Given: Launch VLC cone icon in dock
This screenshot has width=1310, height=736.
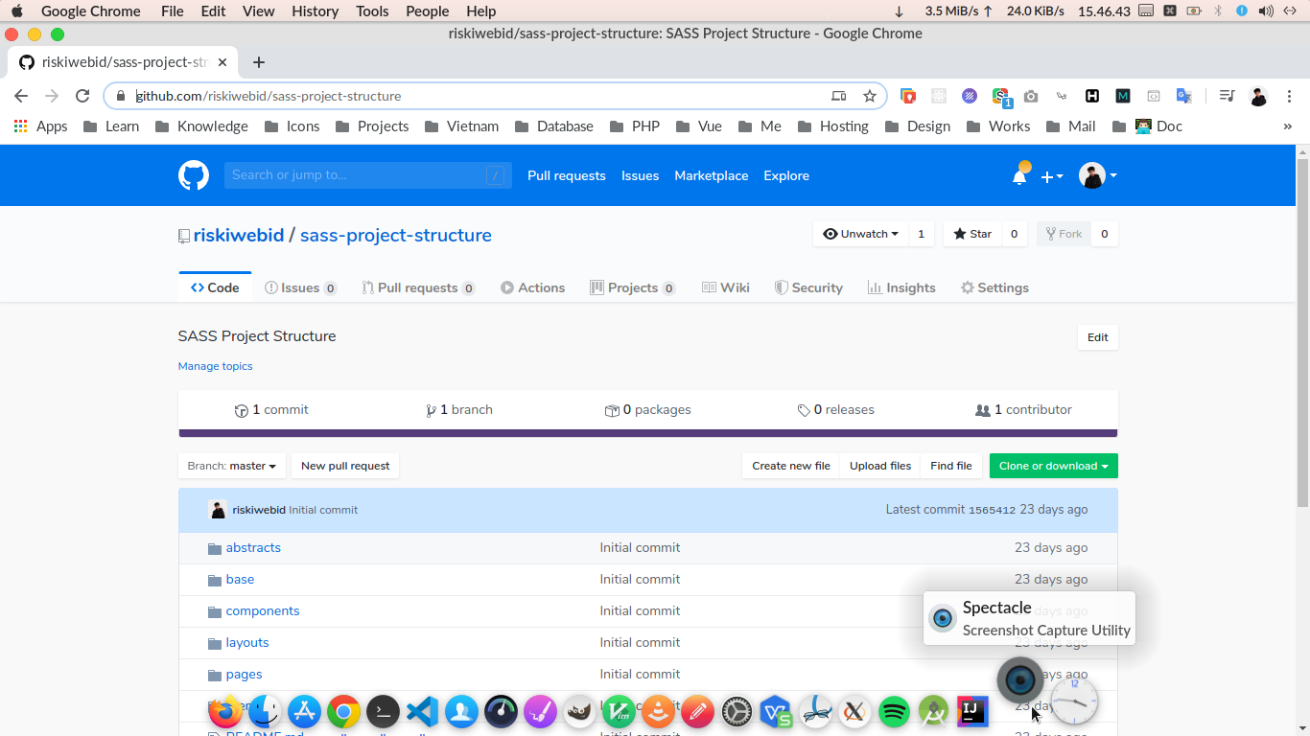Looking at the screenshot, I should 658,712.
